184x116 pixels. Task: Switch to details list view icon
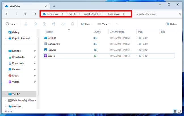(x=175, y=111)
